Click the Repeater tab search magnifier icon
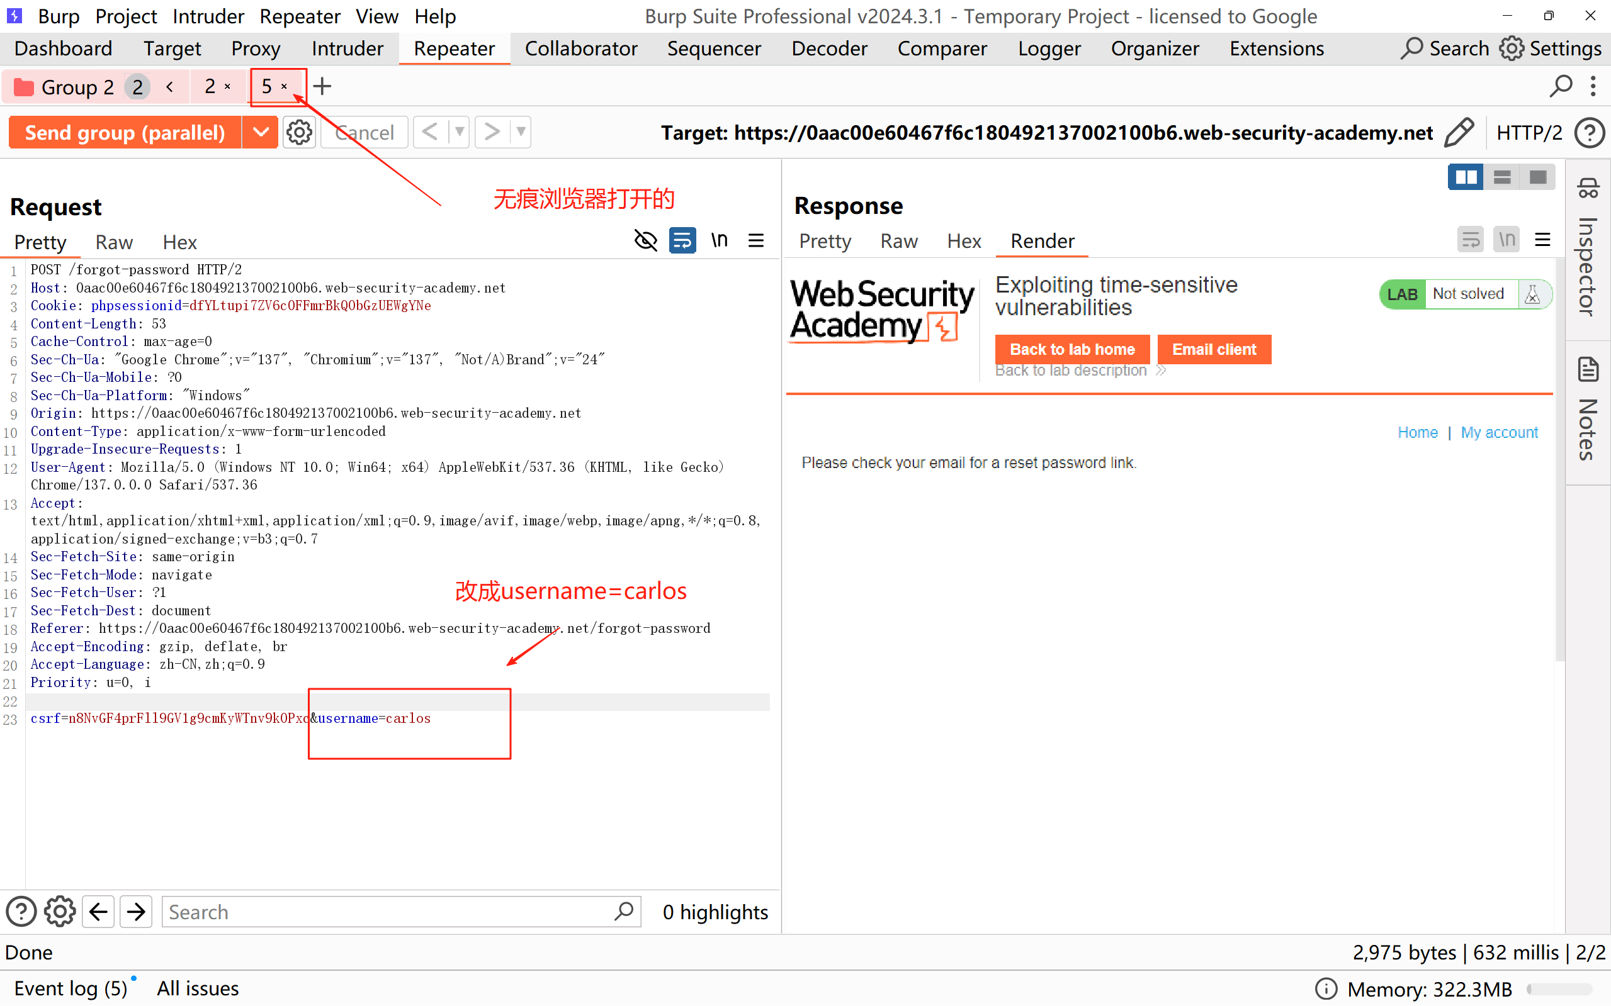The width and height of the screenshot is (1611, 1006). (x=1560, y=86)
